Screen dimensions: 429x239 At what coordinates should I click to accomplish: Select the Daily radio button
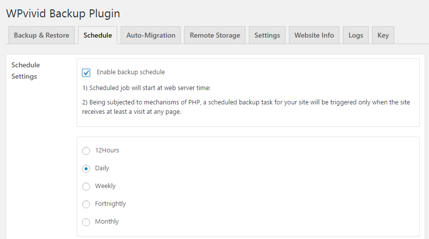click(86, 168)
